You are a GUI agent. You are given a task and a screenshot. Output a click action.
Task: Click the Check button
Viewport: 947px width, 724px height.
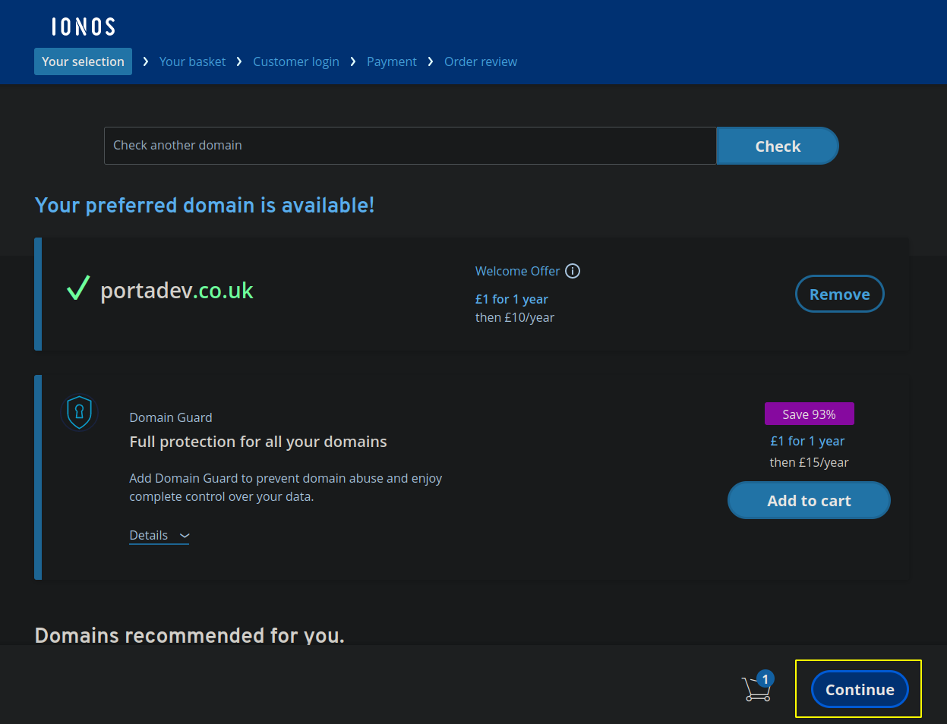pyautogui.click(x=778, y=146)
